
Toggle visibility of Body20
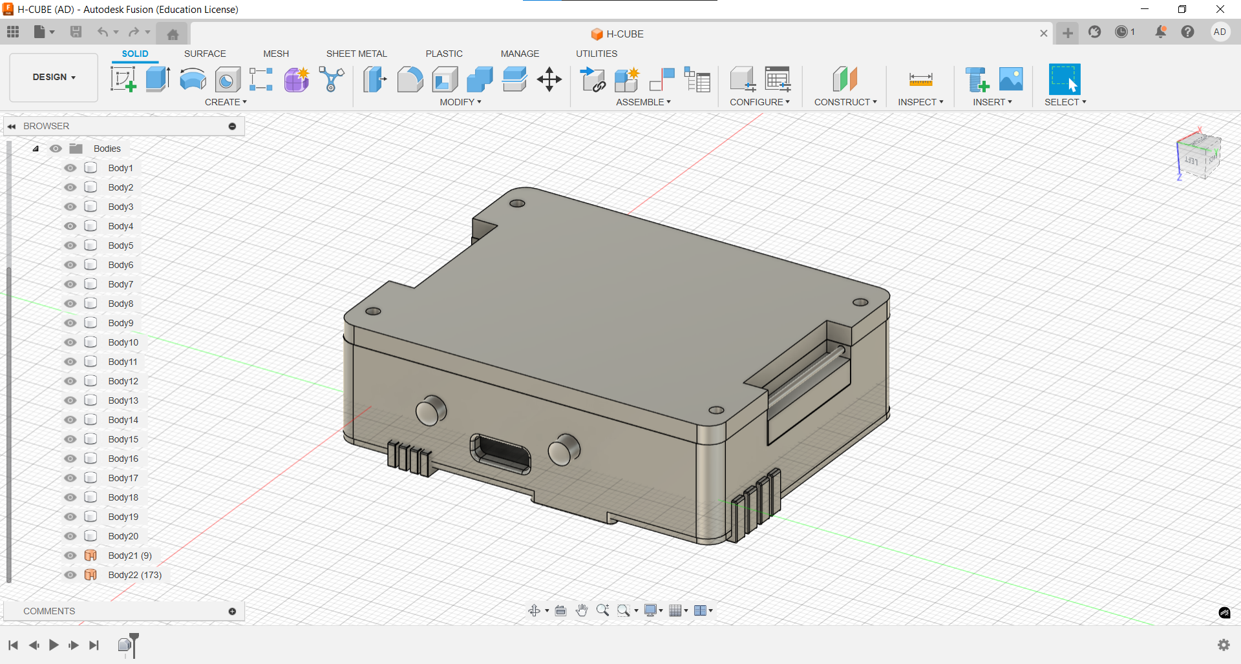coord(70,536)
